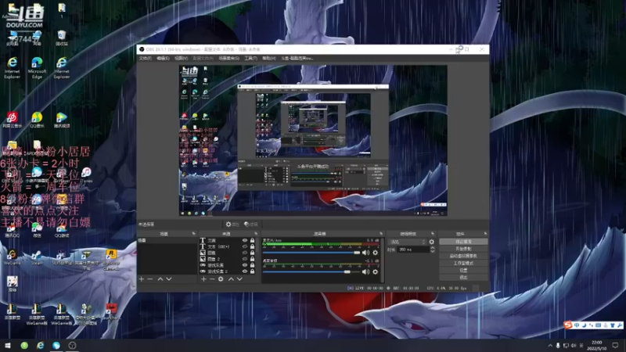Adjust the 麦克风/Aux volume slider
The image size is (626, 352).
311,253
